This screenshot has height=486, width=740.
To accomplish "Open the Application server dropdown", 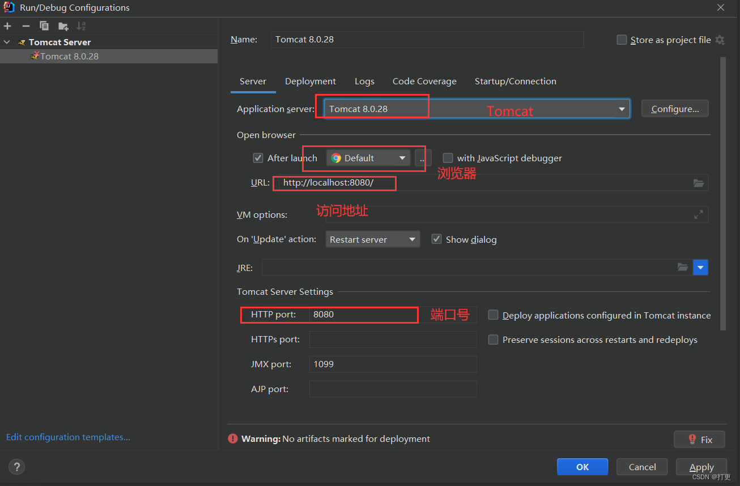I will pyautogui.click(x=477, y=109).
